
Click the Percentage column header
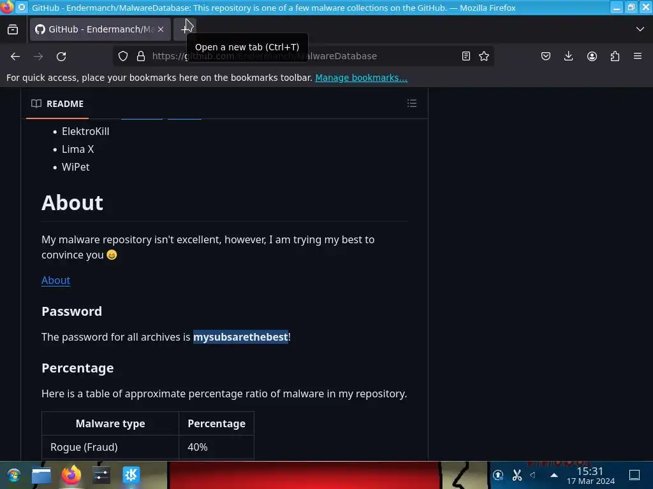217,423
